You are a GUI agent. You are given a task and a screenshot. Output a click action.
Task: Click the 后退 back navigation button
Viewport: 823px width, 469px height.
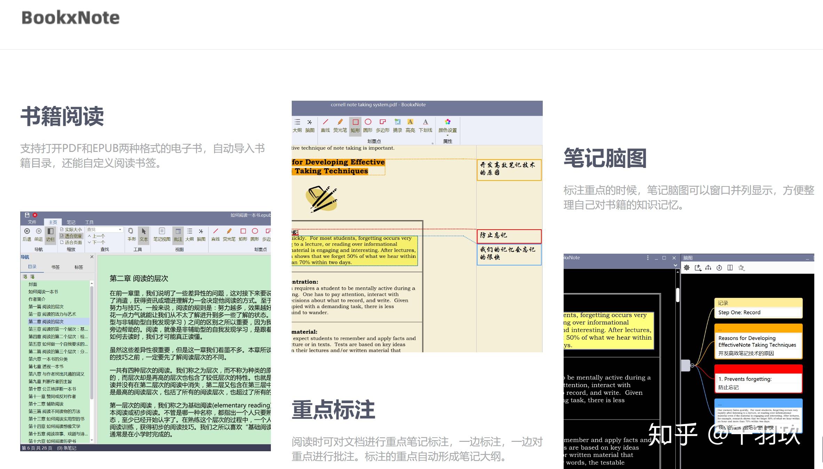click(x=27, y=233)
